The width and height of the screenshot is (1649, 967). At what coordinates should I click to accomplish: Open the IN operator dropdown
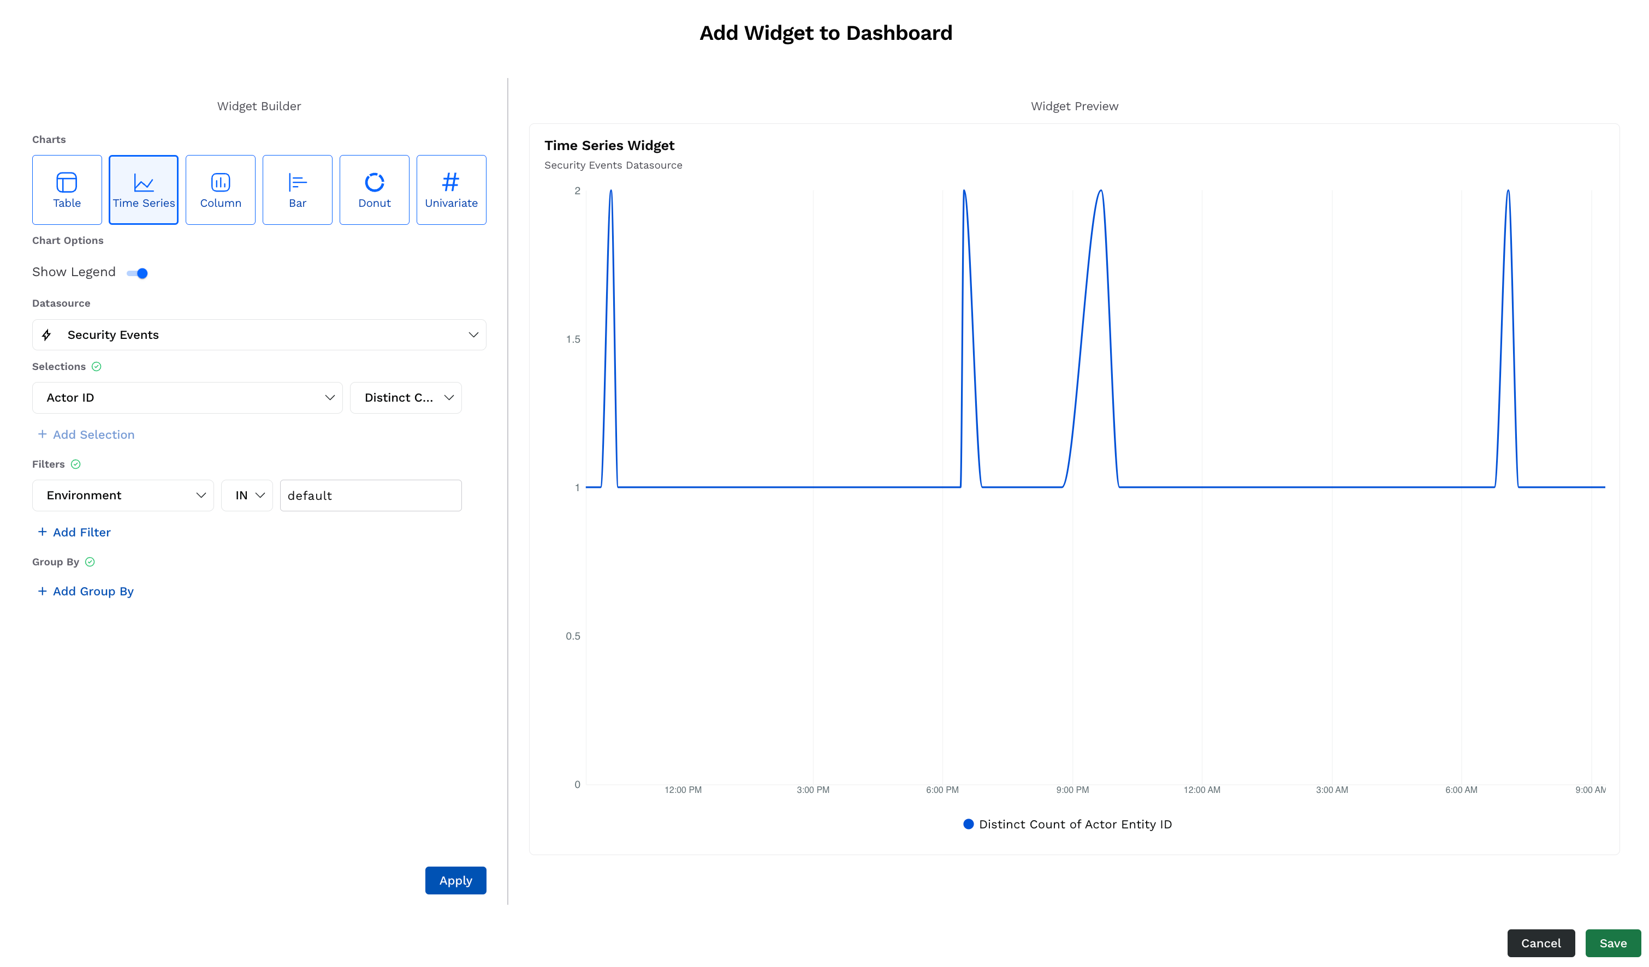coord(247,496)
